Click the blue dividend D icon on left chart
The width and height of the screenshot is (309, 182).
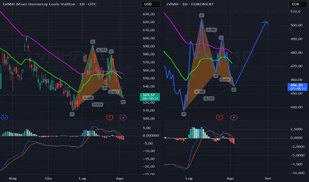click(x=4, y=117)
